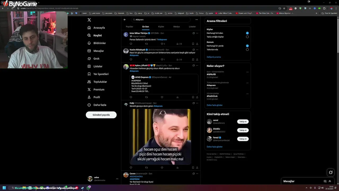Open more options on Aykırı_Oflu61 post
339x191 pixels.
(x=197, y=65)
